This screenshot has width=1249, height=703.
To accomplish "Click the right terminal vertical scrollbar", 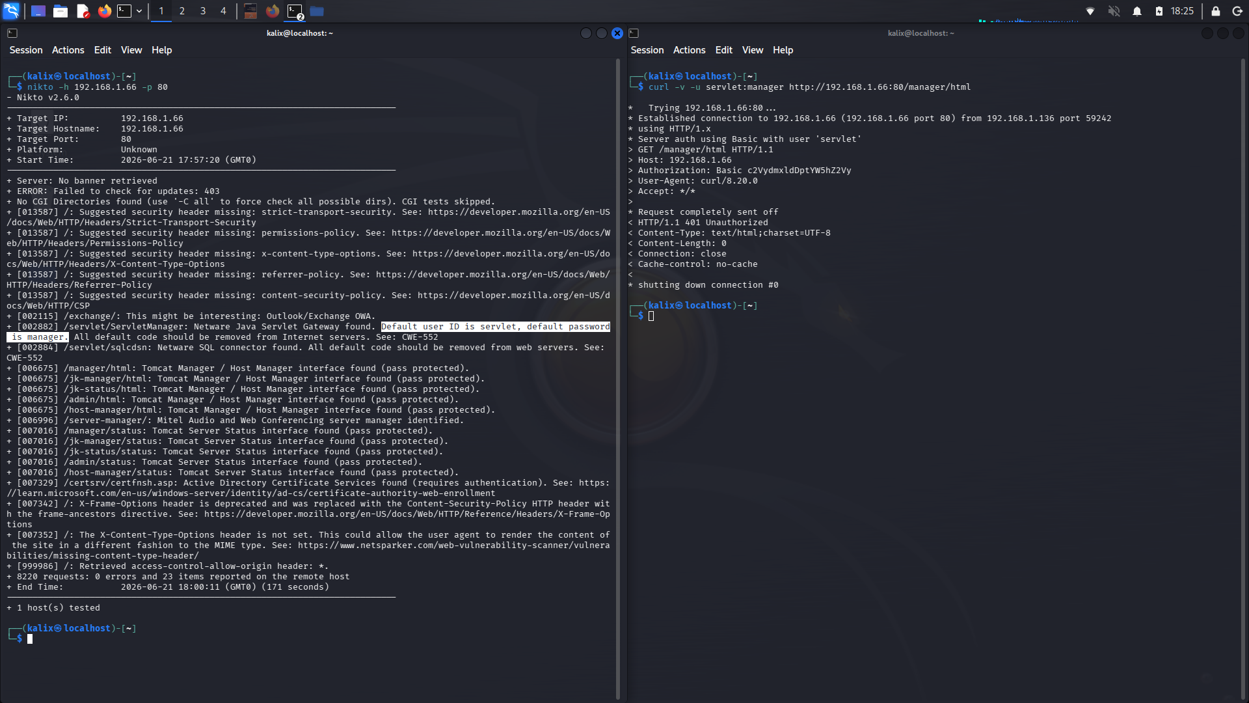I will tap(1242, 378).
